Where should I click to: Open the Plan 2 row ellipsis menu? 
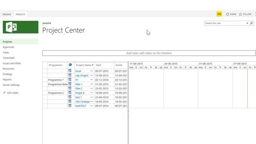click(92, 88)
